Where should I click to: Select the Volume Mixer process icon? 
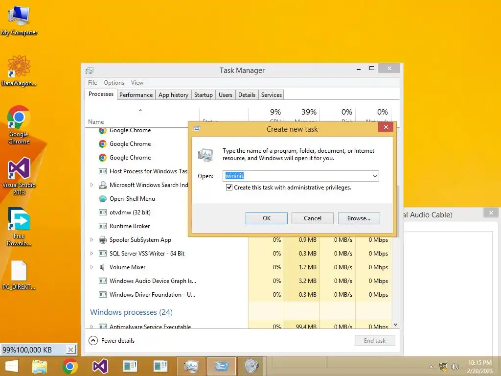103,267
